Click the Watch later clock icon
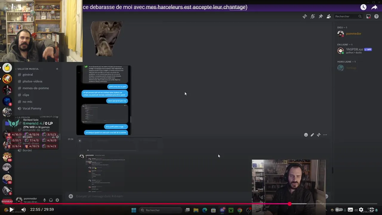 (x=363, y=7)
